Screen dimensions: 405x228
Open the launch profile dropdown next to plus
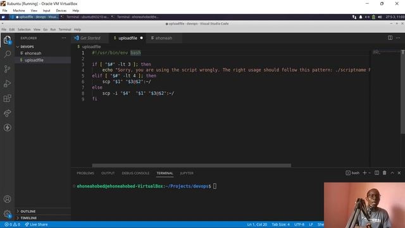pos(370,173)
